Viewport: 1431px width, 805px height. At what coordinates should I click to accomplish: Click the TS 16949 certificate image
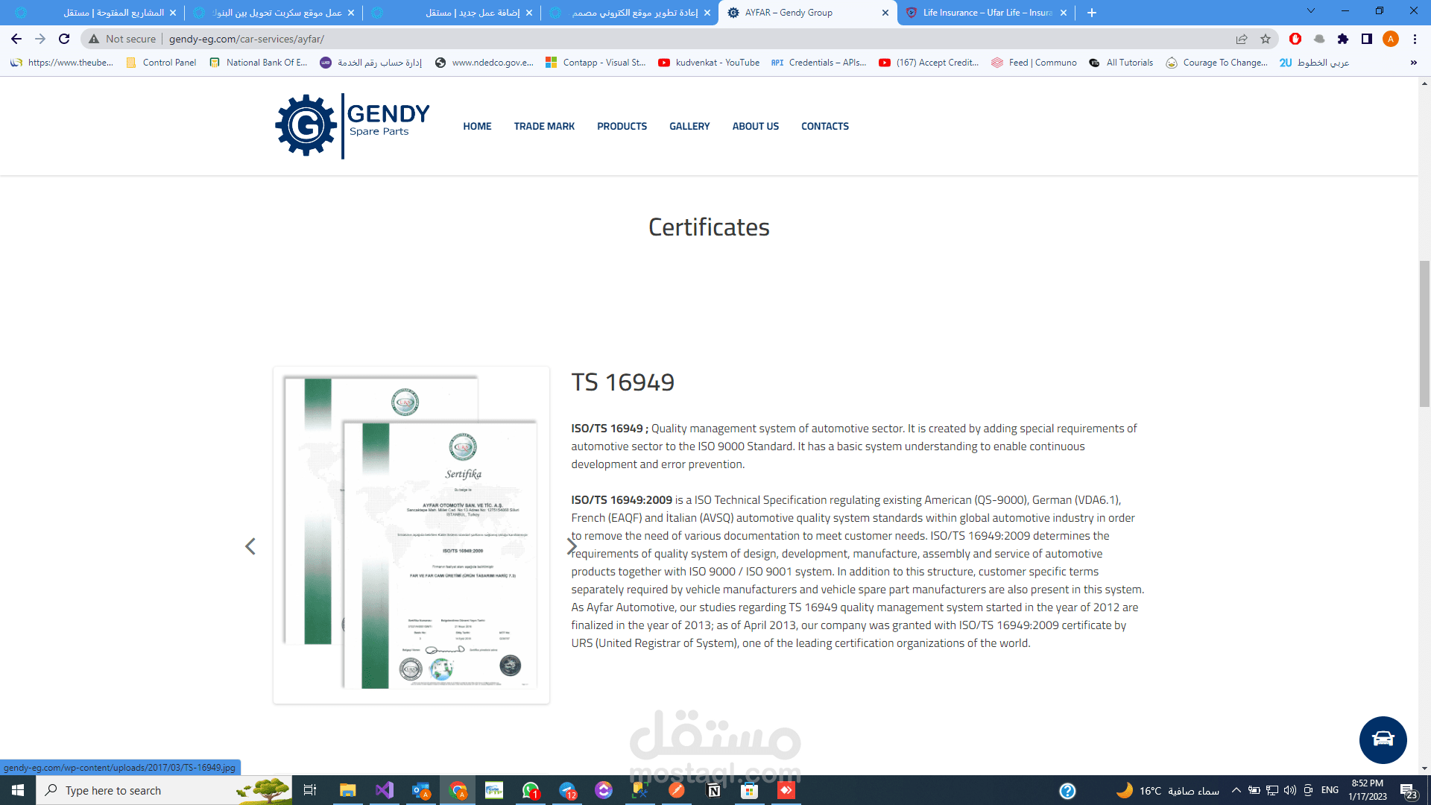[x=411, y=535]
